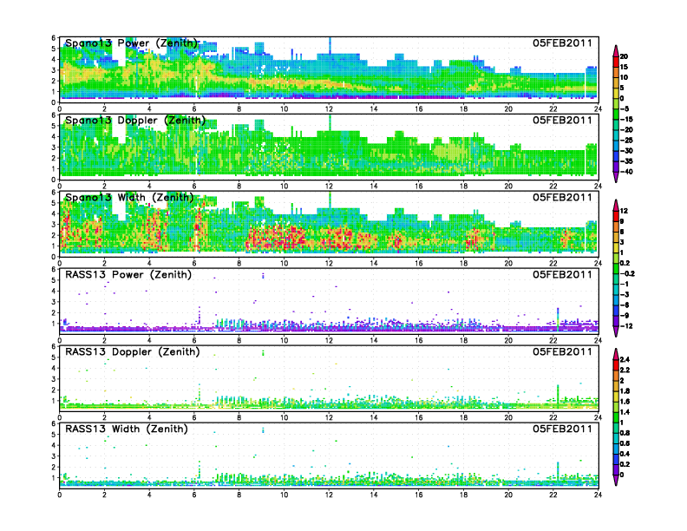The image size is (687, 531).
Task: Click the 24 tick label under the bottom plot
Action: point(598,495)
